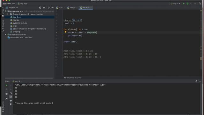The width and height of the screenshot is (204, 115).
Task: Pin the Run tab
Action: point(6,99)
